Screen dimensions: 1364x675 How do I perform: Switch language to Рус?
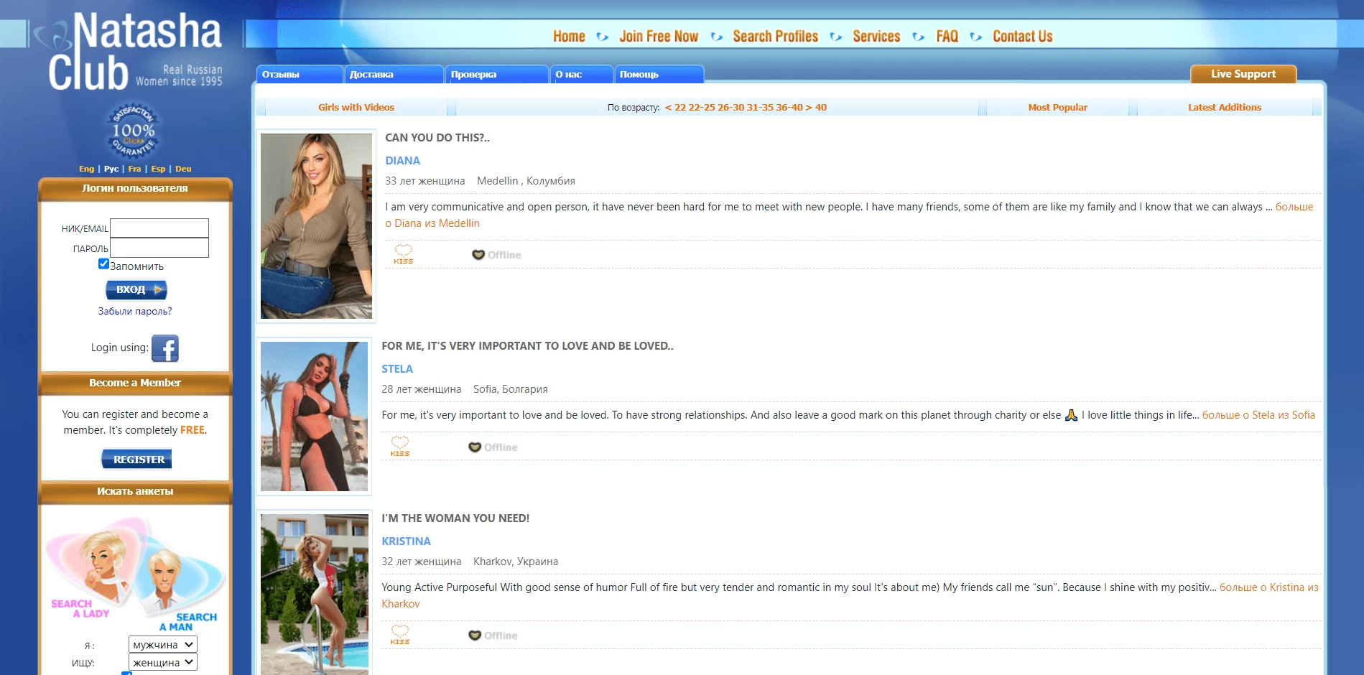[111, 169]
